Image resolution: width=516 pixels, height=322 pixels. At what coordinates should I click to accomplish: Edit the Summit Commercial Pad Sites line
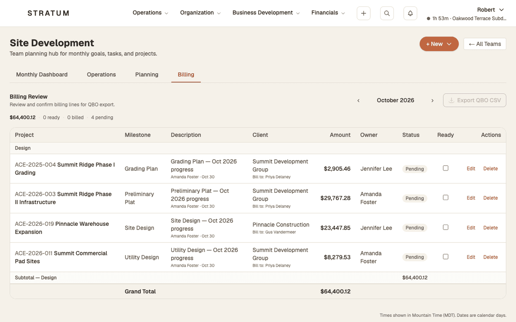[471, 257]
